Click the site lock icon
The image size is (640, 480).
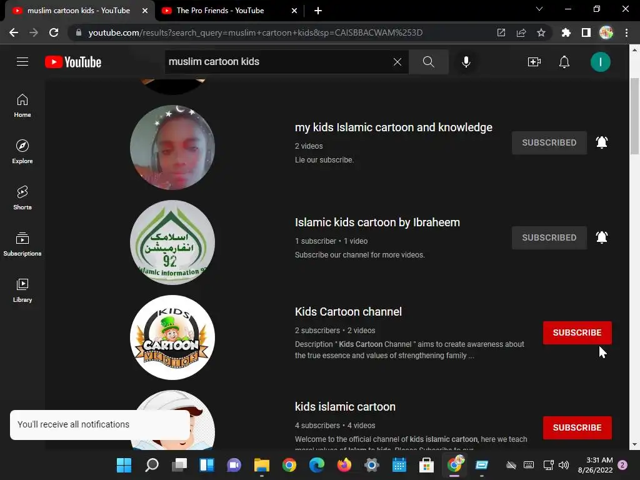pos(79,32)
